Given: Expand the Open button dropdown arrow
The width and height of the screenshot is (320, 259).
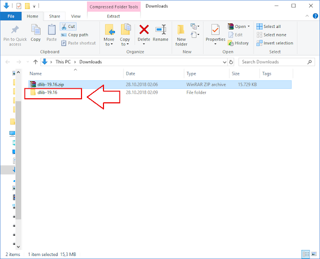Looking at the screenshot, I should pyautogui.click(x=248, y=26).
